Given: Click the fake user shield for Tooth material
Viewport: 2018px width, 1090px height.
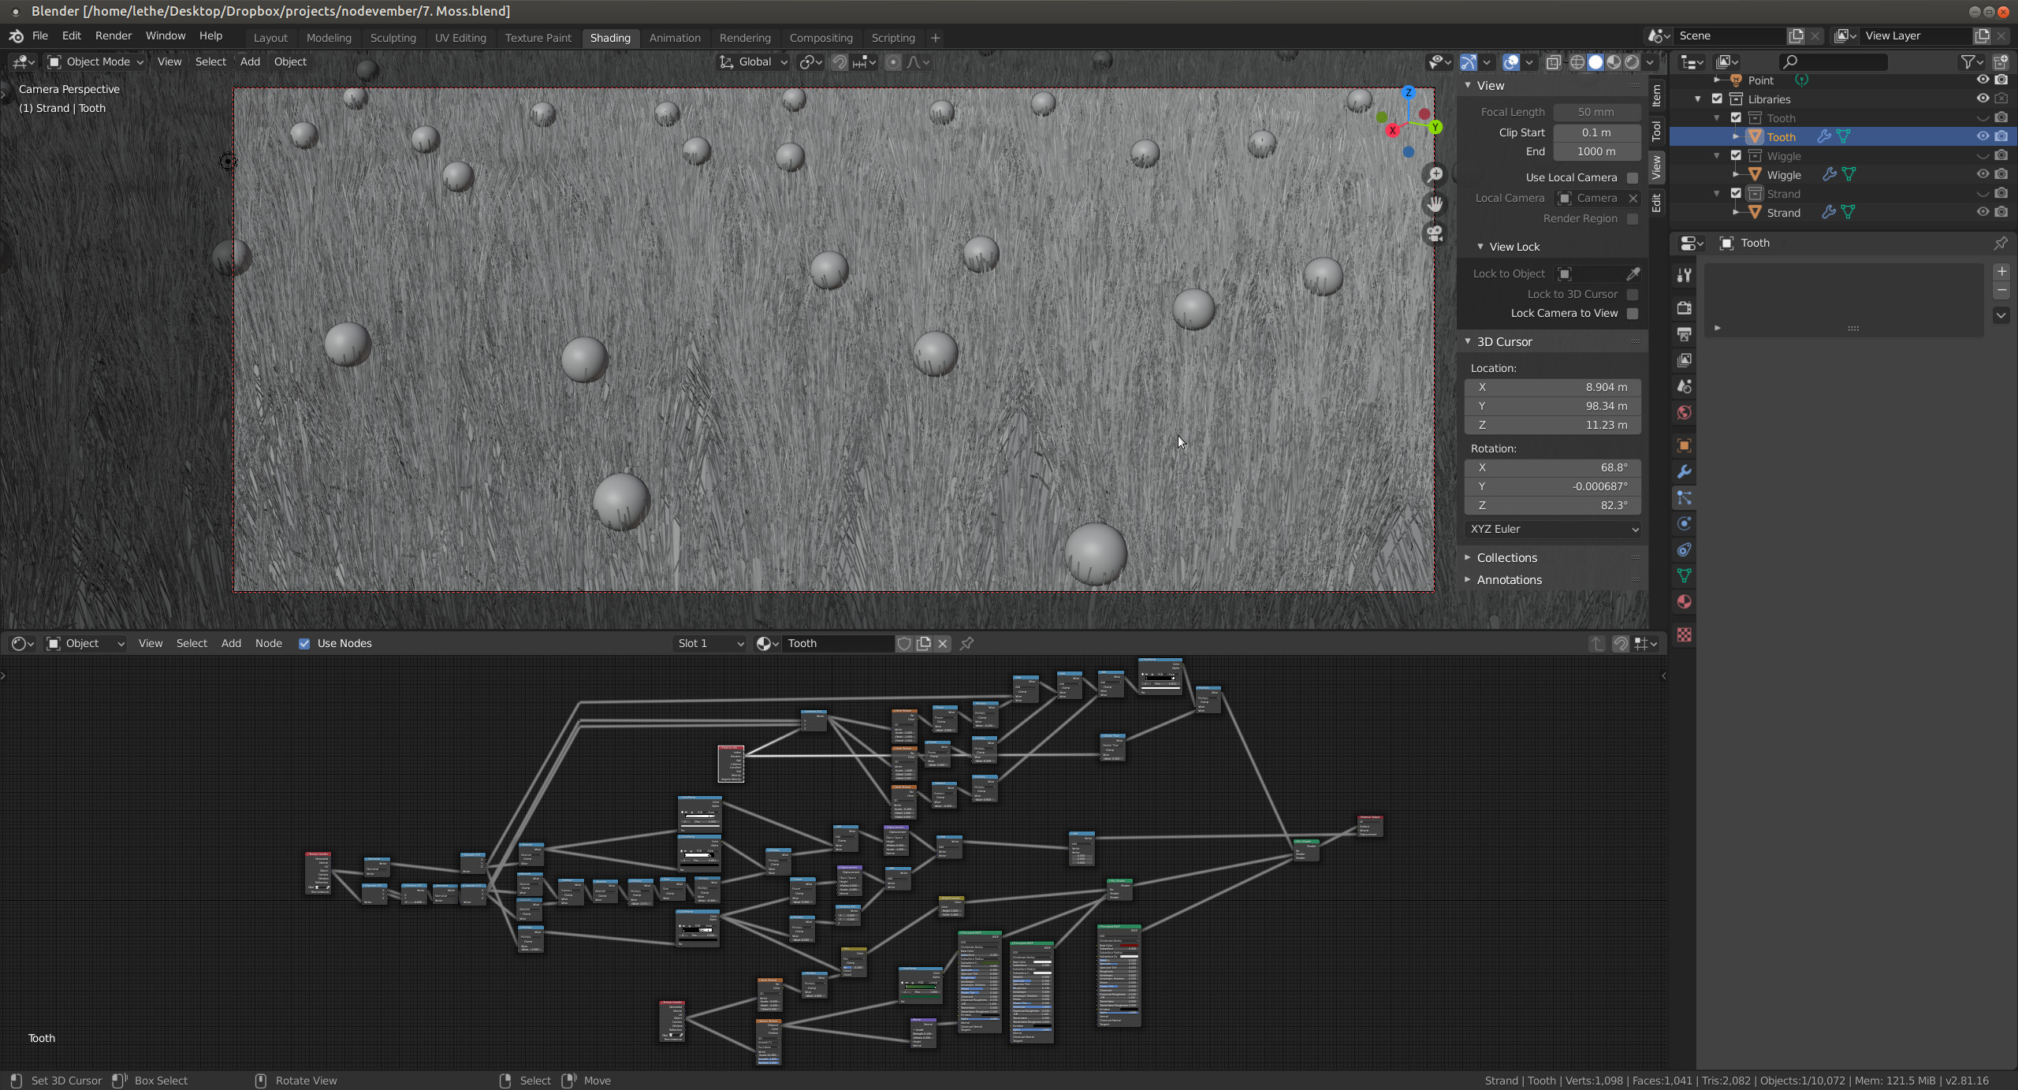Looking at the screenshot, I should (904, 643).
